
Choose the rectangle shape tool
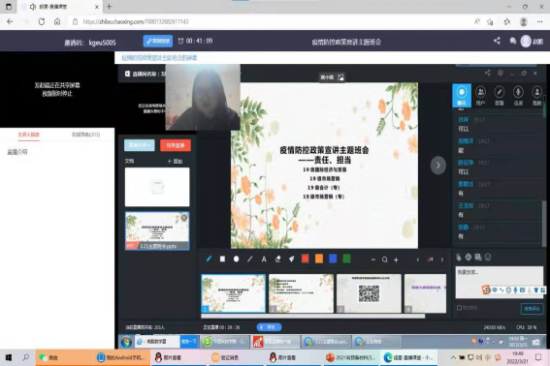point(222,259)
